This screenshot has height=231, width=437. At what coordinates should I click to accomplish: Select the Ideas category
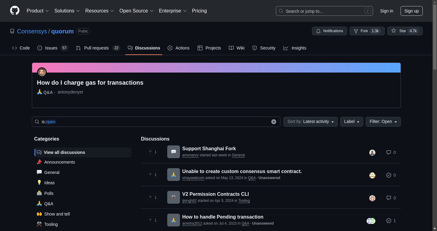83,183
